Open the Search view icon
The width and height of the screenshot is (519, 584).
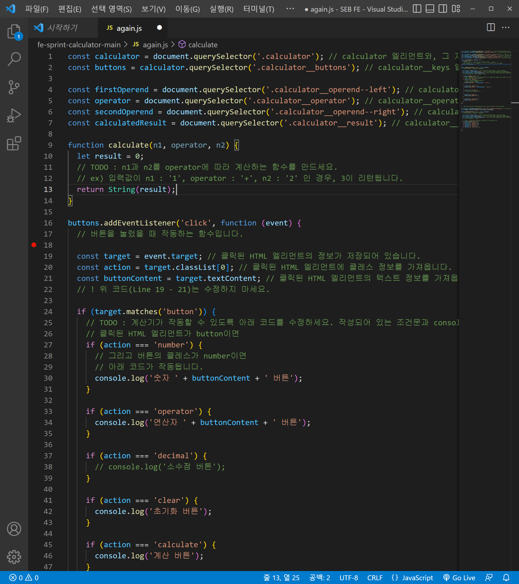coord(14,59)
